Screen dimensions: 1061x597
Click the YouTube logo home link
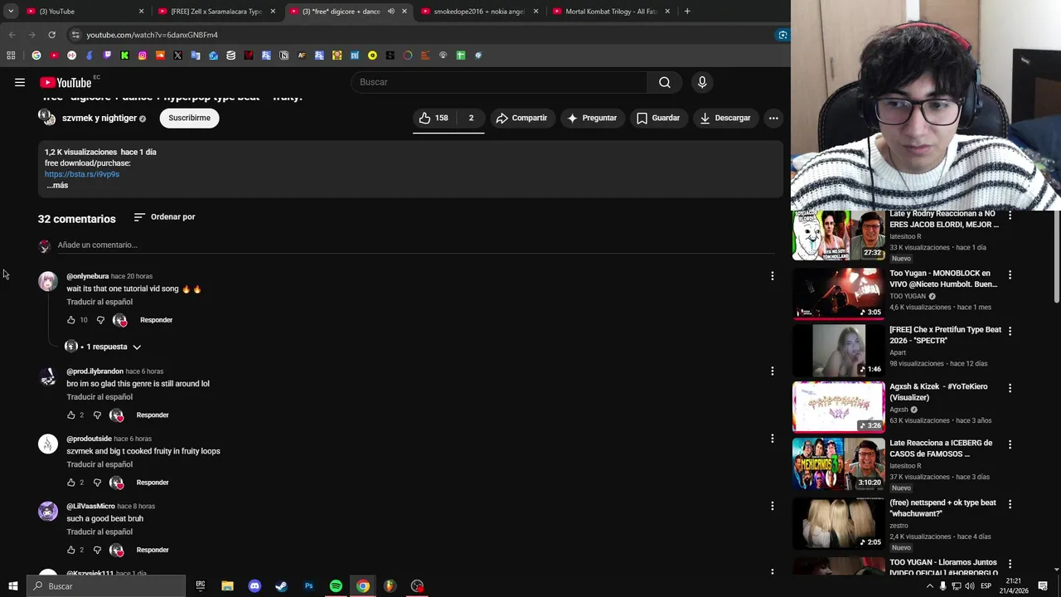click(x=65, y=82)
